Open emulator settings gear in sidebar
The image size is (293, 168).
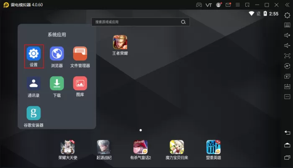(287, 15)
